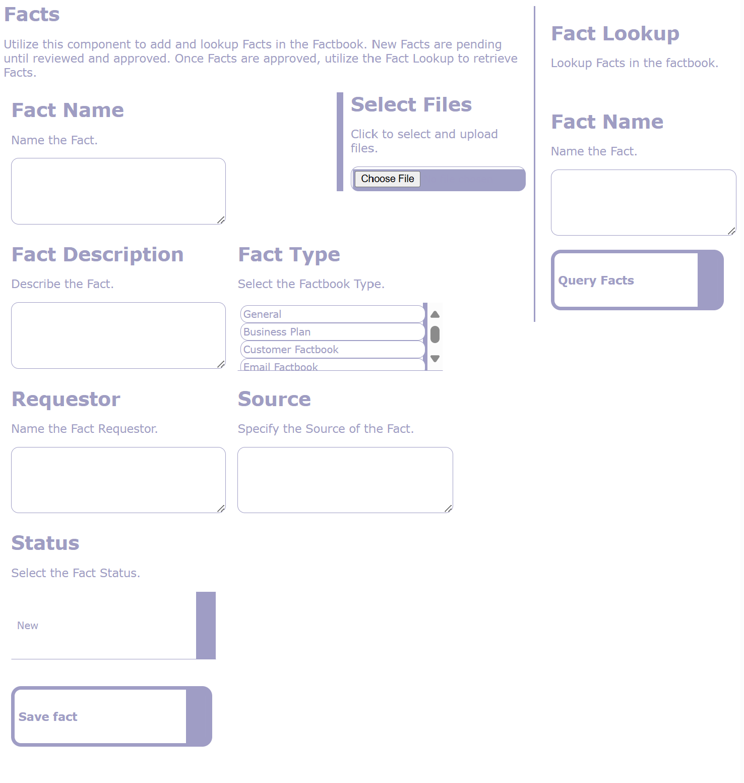Click the scroll up arrow in Fact Type list
The image size is (744, 783).
coord(435,314)
